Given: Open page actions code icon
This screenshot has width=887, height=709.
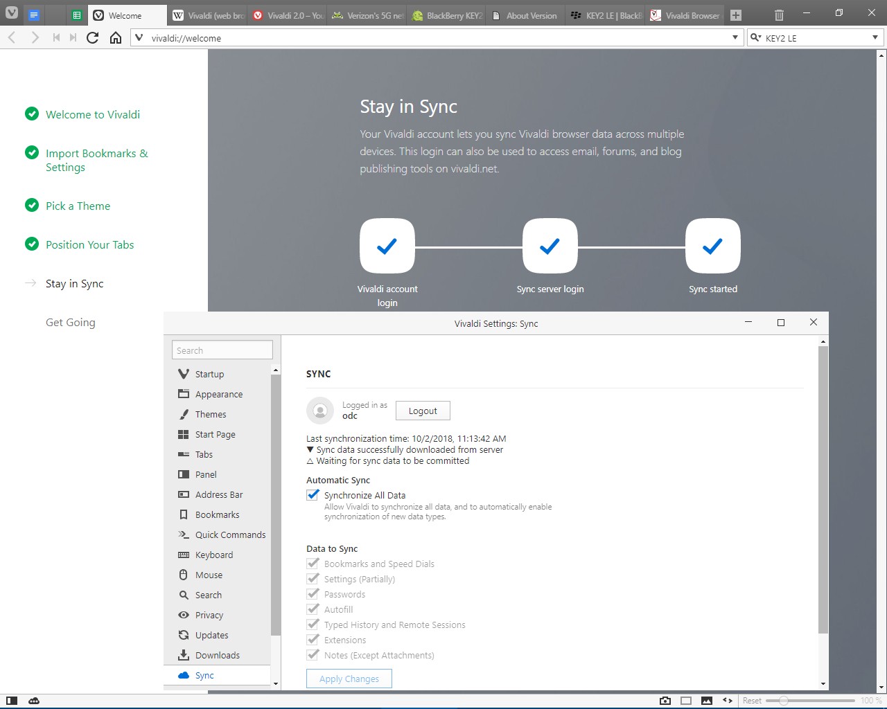Looking at the screenshot, I should coord(728,701).
